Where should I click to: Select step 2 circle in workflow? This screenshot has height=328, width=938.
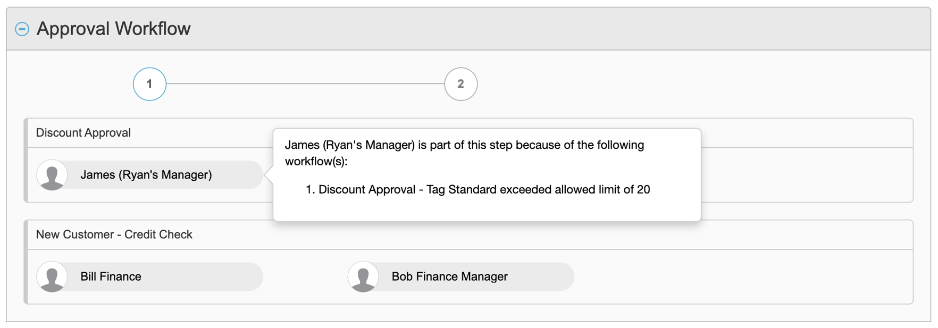tap(460, 84)
